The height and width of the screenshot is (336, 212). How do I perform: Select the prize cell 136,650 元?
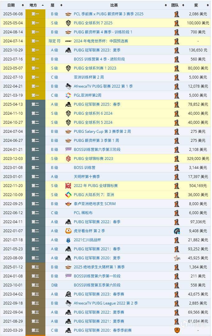pyautogui.click(x=198, y=50)
